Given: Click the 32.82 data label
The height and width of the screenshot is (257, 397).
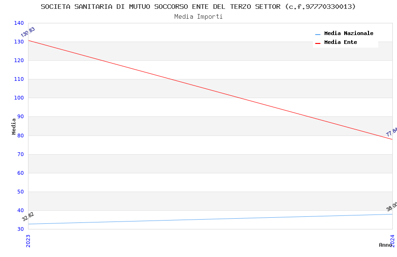Looking at the screenshot, I should coord(28,216).
